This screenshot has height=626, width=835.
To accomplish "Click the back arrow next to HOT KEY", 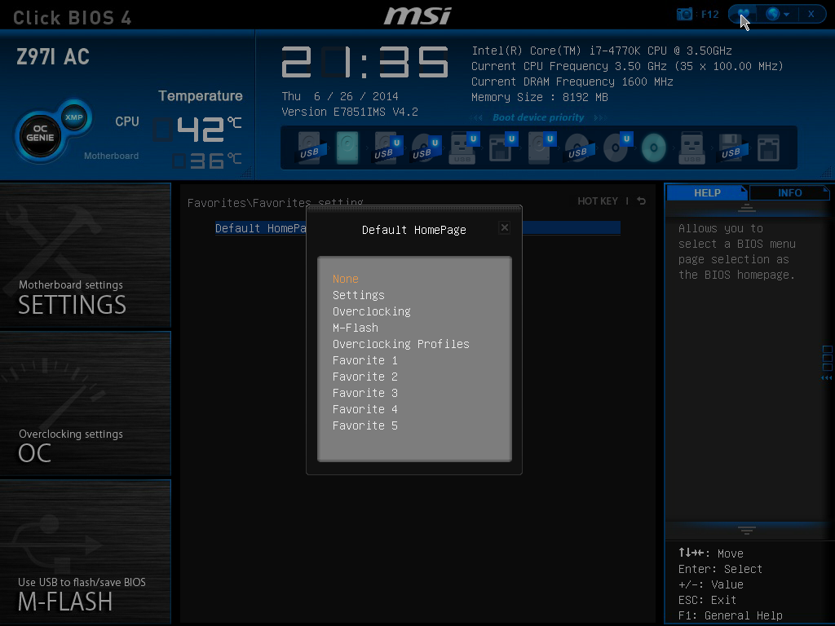I will pyautogui.click(x=642, y=201).
